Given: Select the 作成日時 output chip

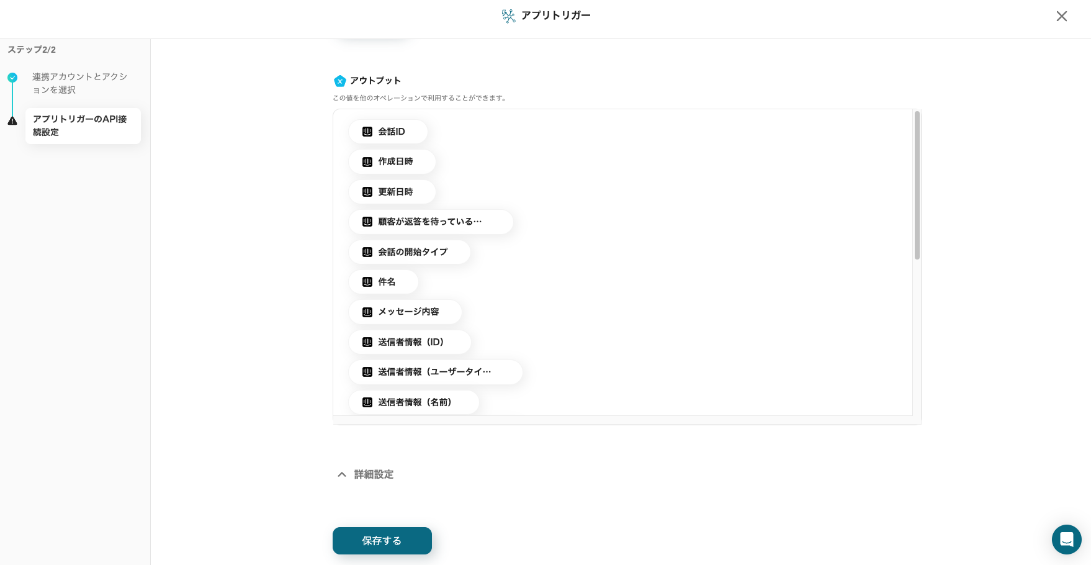Looking at the screenshot, I should click(x=392, y=161).
